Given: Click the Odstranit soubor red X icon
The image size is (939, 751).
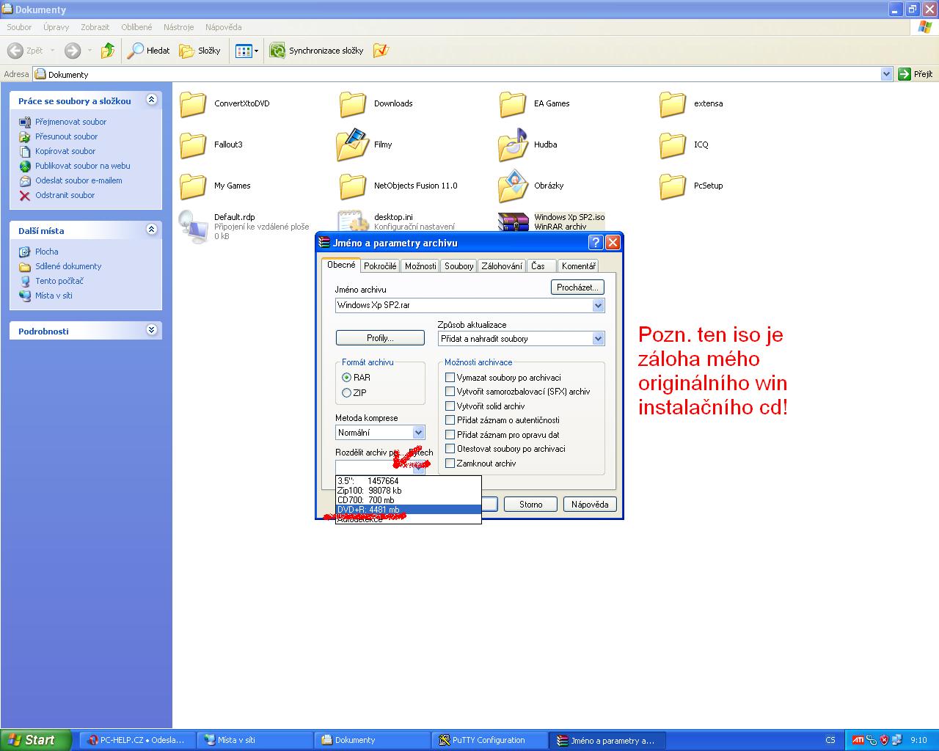Looking at the screenshot, I should pos(25,195).
